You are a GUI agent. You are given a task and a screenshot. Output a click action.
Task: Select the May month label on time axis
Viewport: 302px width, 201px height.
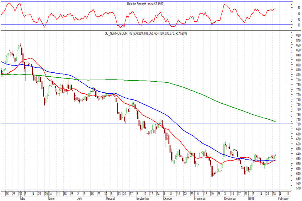pos(23,199)
